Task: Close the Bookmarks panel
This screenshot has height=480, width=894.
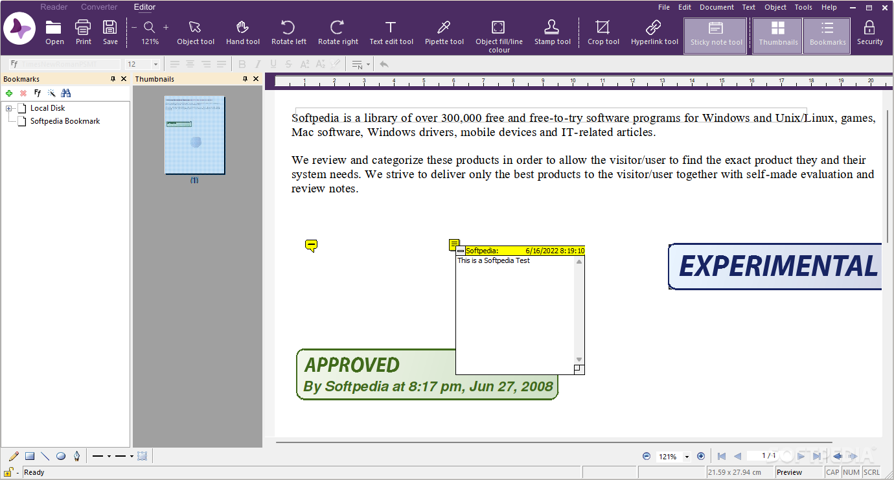Action: 124,79
